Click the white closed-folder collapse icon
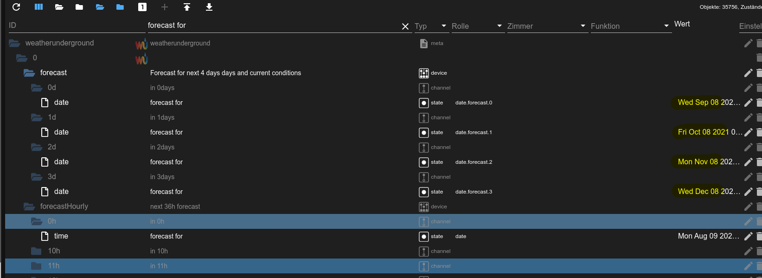 (79, 7)
